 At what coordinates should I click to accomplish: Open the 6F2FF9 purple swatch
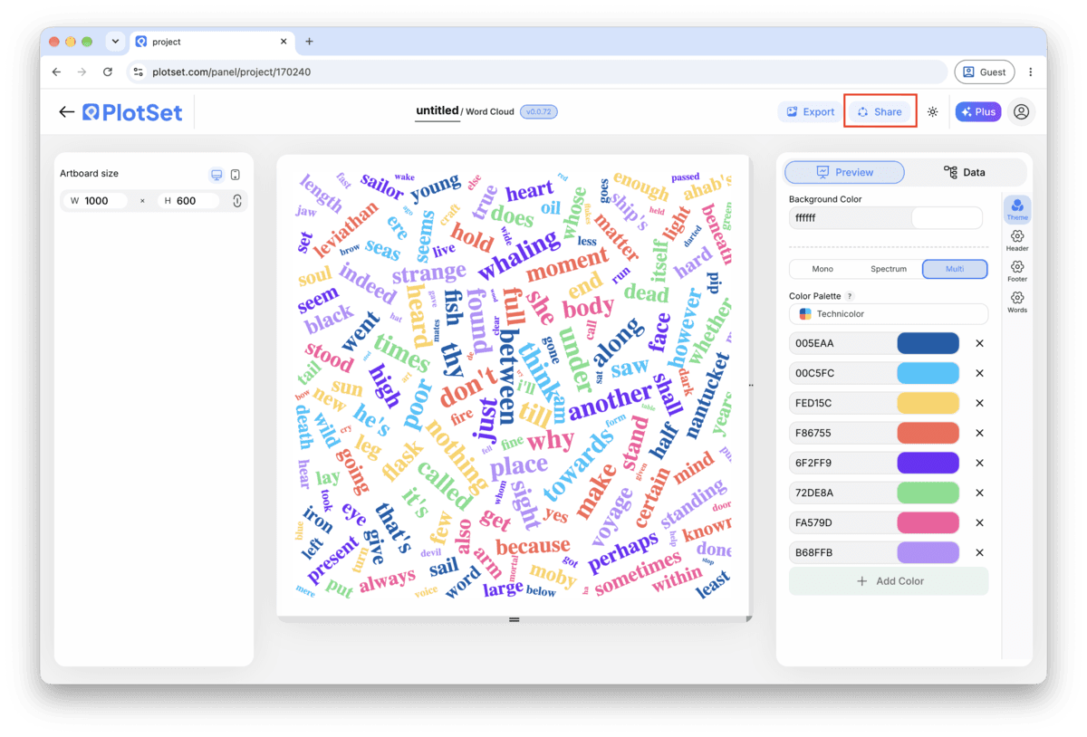928,463
